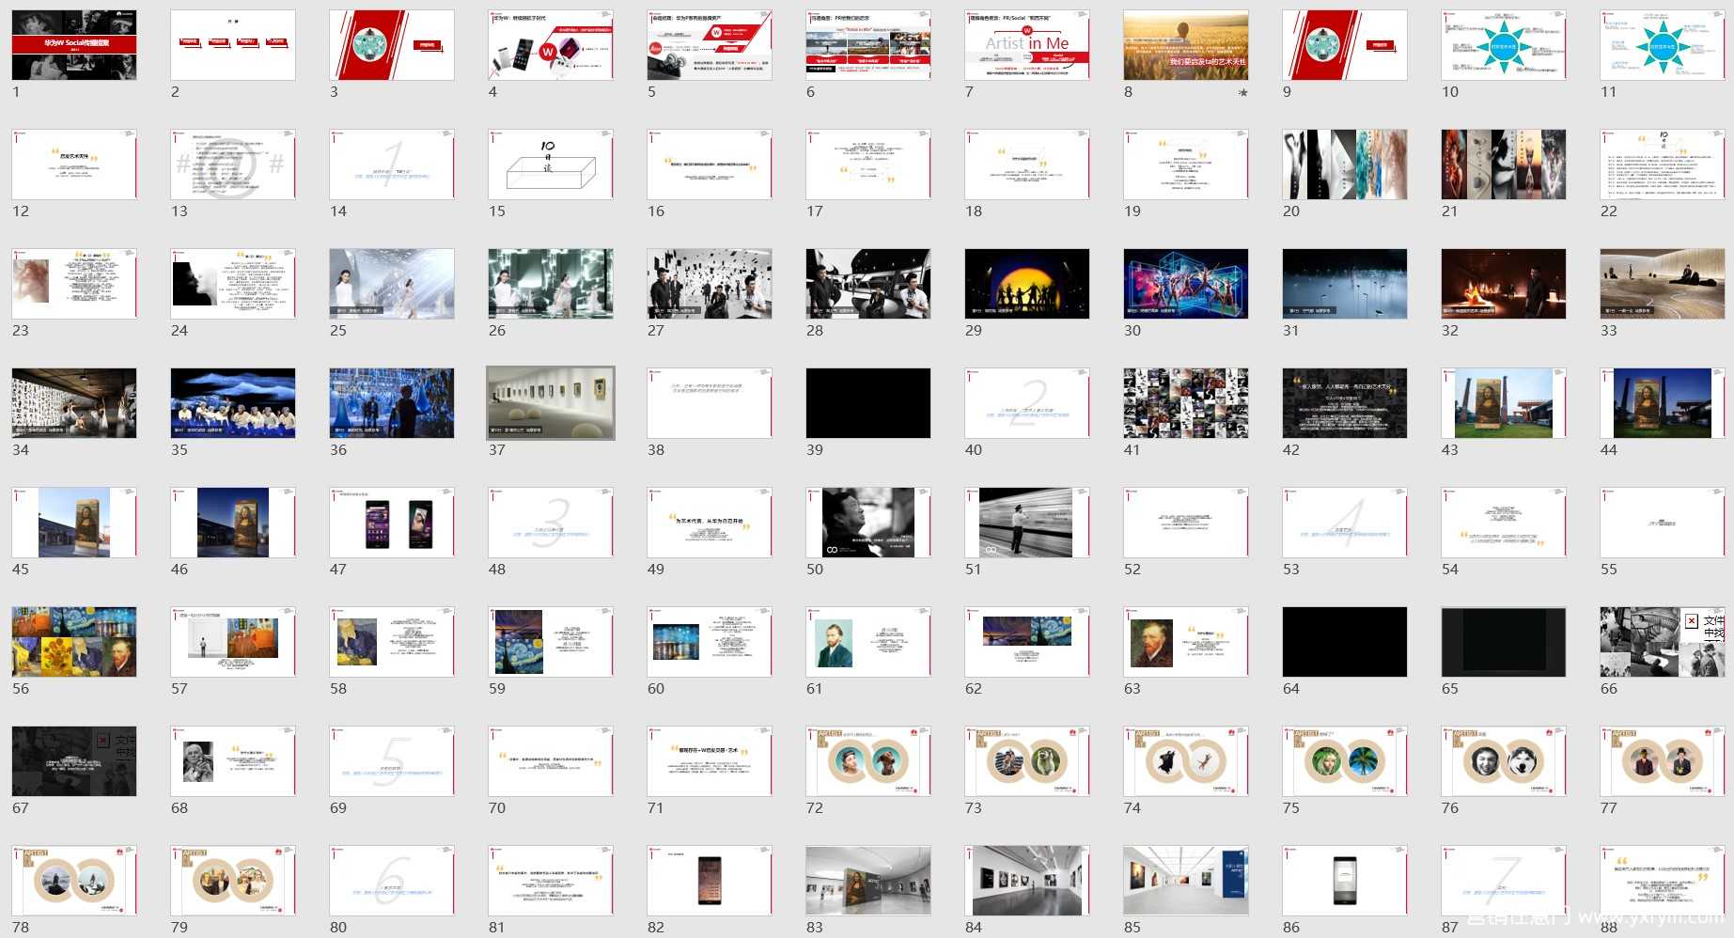Choose slide 22 dense text list thumbnail
This screenshot has height=938, width=1734.
click(x=1663, y=164)
